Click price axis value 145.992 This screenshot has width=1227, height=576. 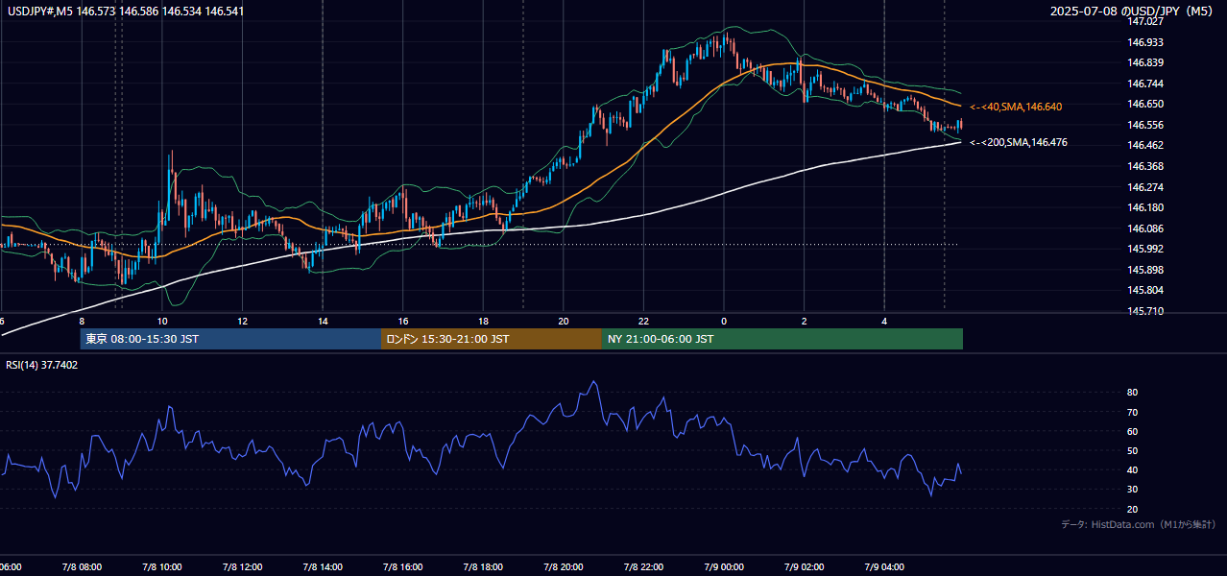point(1146,249)
